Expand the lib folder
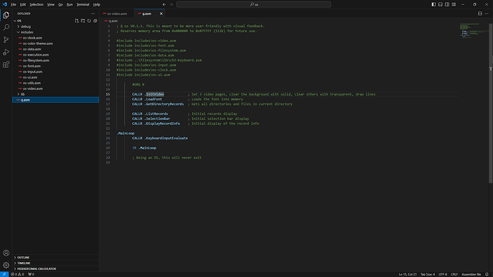This screenshot has height=277, width=493. pos(56,94)
